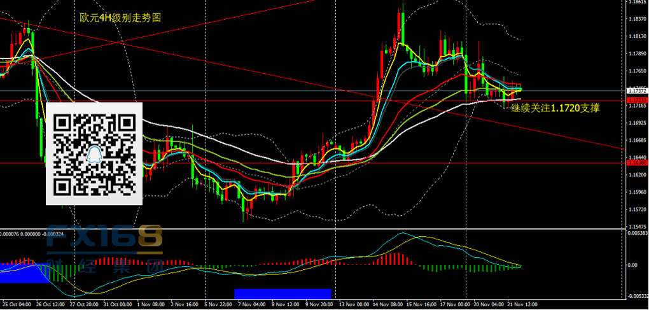Screen dimensions: 649x310
Task: Click the 1.17372 current price label
Action: point(636,91)
